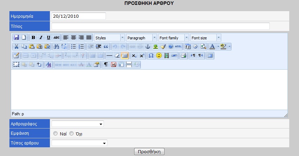Click the Cleanup messy code broom icon
This screenshot has height=156, width=299.
tap(163, 46)
